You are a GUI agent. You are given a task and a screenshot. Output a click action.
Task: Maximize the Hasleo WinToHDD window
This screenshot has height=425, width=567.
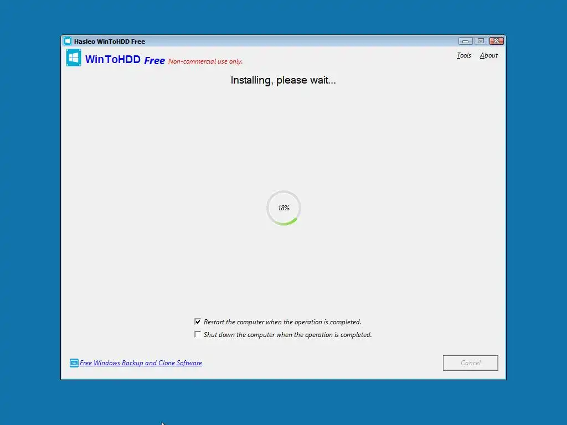[x=481, y=41]
